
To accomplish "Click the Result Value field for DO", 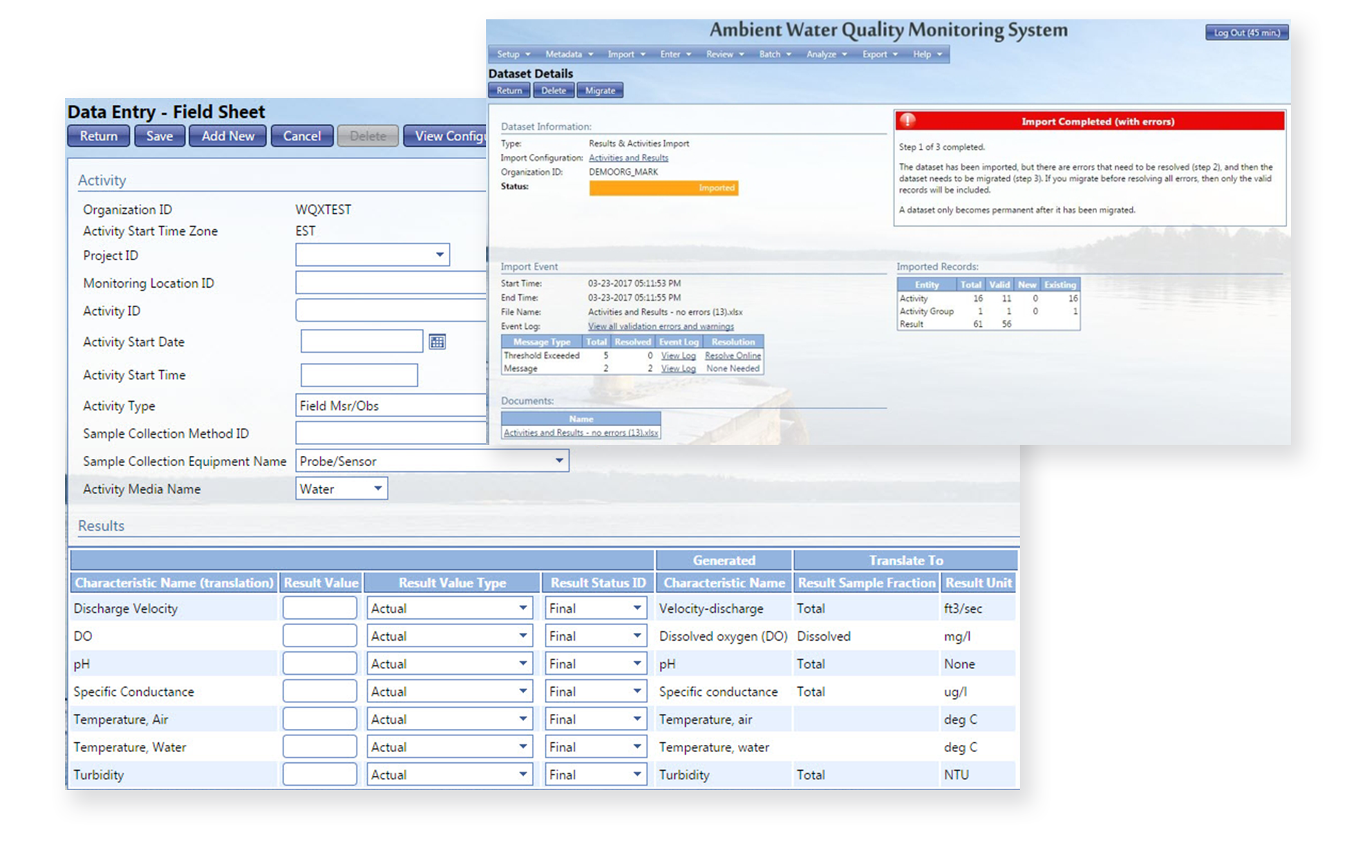I will [x=319, y=636].
